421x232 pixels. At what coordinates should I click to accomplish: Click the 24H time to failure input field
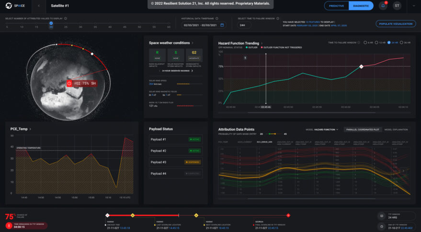[x=243, y=25]
